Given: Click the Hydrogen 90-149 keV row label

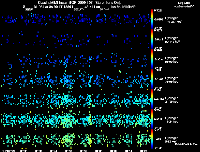Looking at the screenshot, I should tap(172, 40).
